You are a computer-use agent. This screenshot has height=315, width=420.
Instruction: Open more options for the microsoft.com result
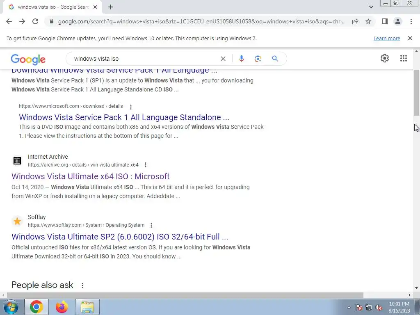click(x=131, y=107)
